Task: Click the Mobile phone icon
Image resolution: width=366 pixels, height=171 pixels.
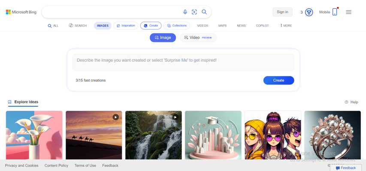Action: pyautogui.click(x=335, y=12)
